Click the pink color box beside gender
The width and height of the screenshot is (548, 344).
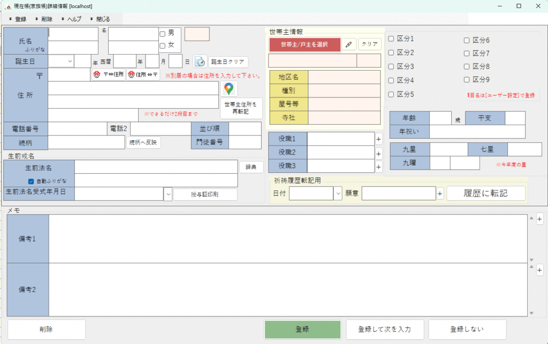[197, 34]
